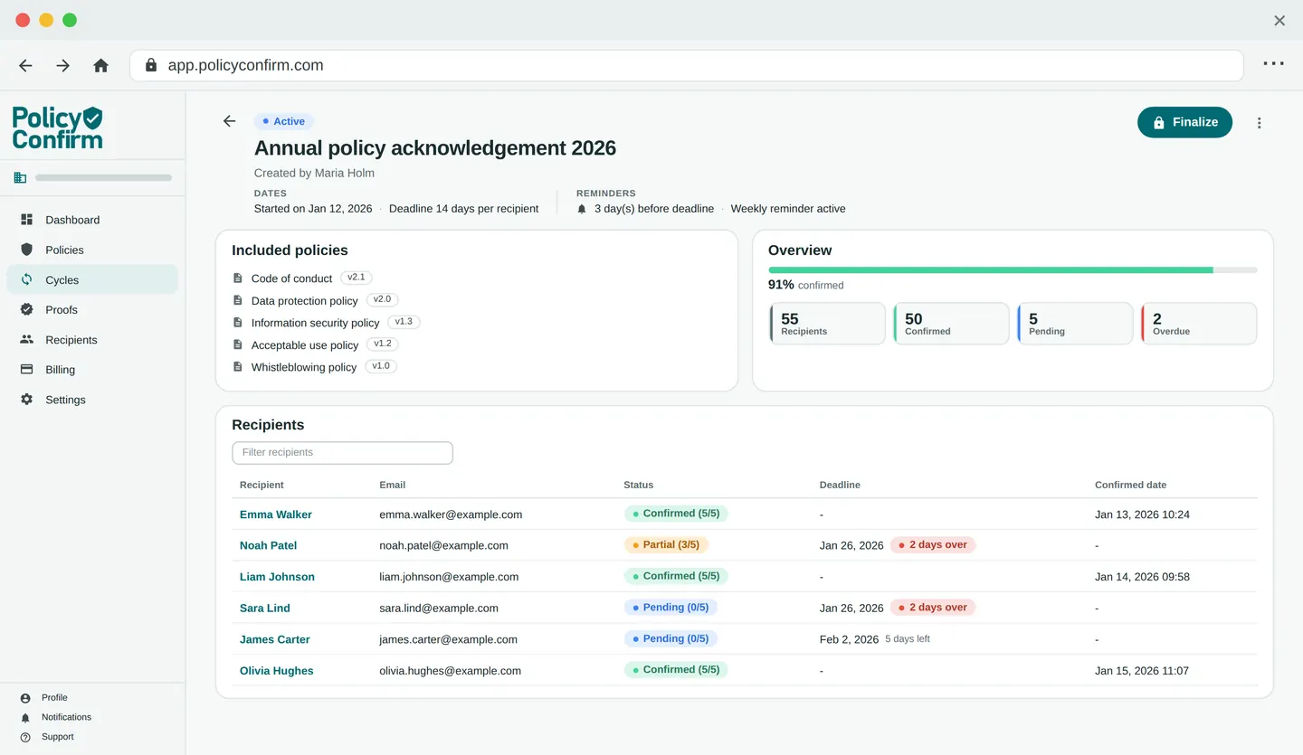Open Support link in sidebar footer
The image size is (1303, 755).
57,737
